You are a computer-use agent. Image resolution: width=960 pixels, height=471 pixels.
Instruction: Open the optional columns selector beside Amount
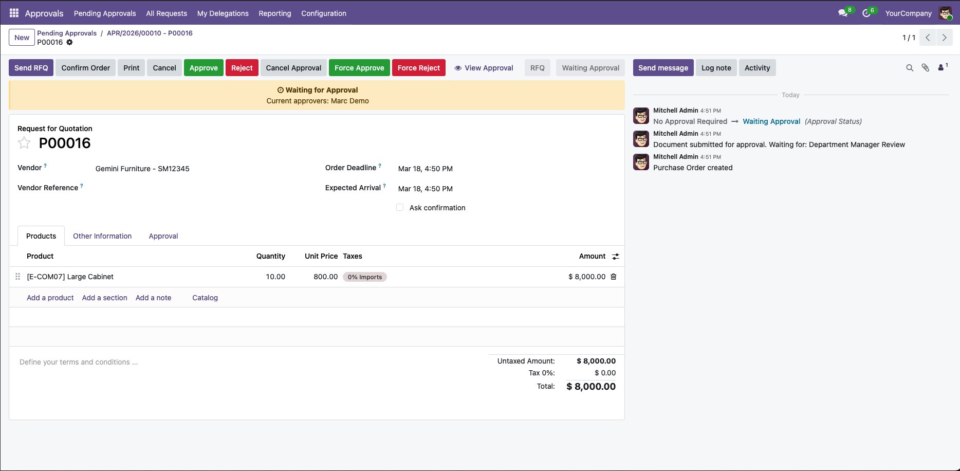(616, 256)
